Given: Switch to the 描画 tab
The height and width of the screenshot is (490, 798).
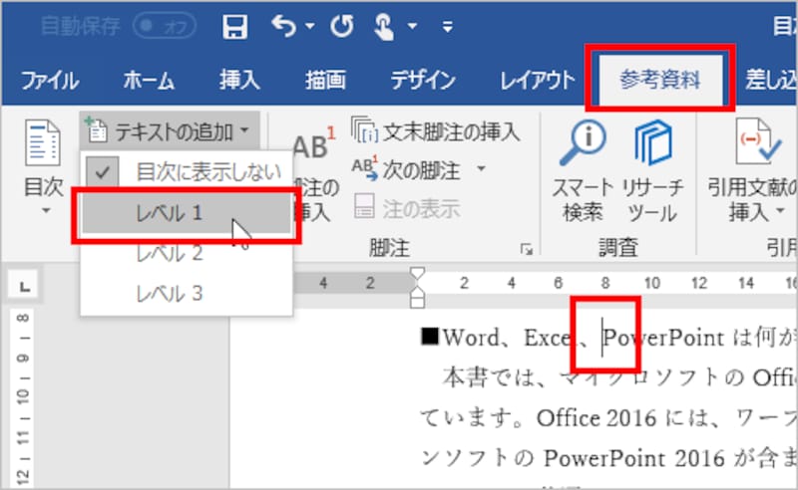Looking at the screenshot, I should (x=326, y=81).
